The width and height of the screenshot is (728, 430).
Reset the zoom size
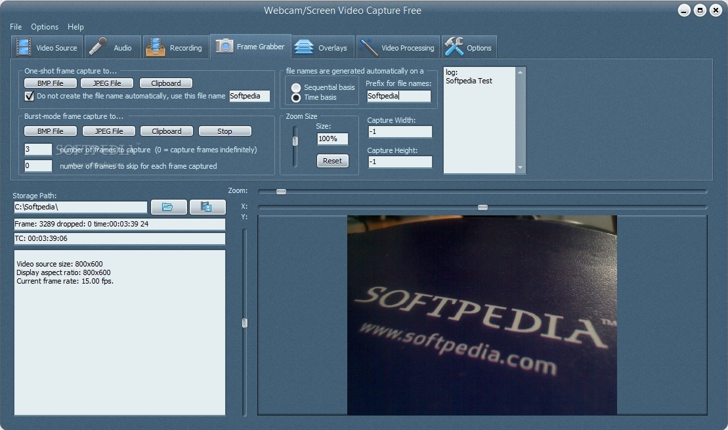pos(332,161)
